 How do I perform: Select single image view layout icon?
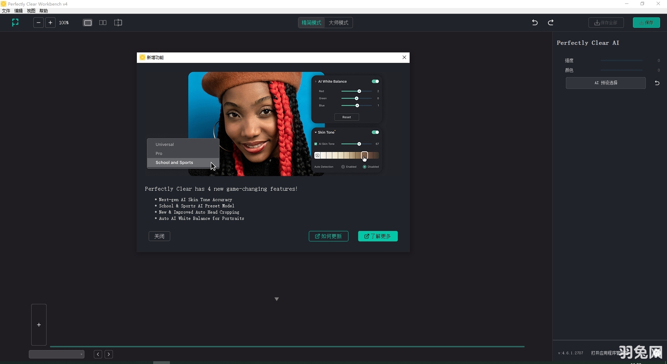(x=88, y=23)
